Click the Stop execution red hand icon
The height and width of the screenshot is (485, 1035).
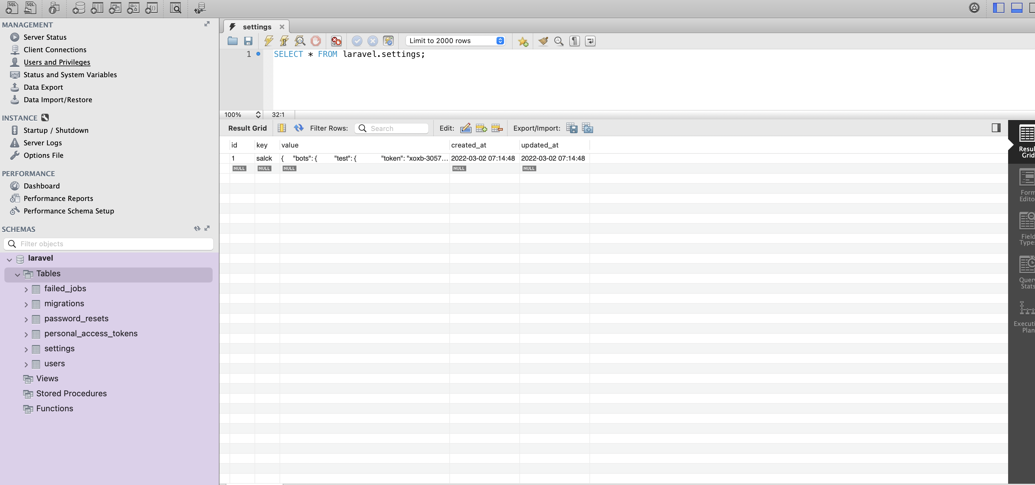tap(316, 41)
